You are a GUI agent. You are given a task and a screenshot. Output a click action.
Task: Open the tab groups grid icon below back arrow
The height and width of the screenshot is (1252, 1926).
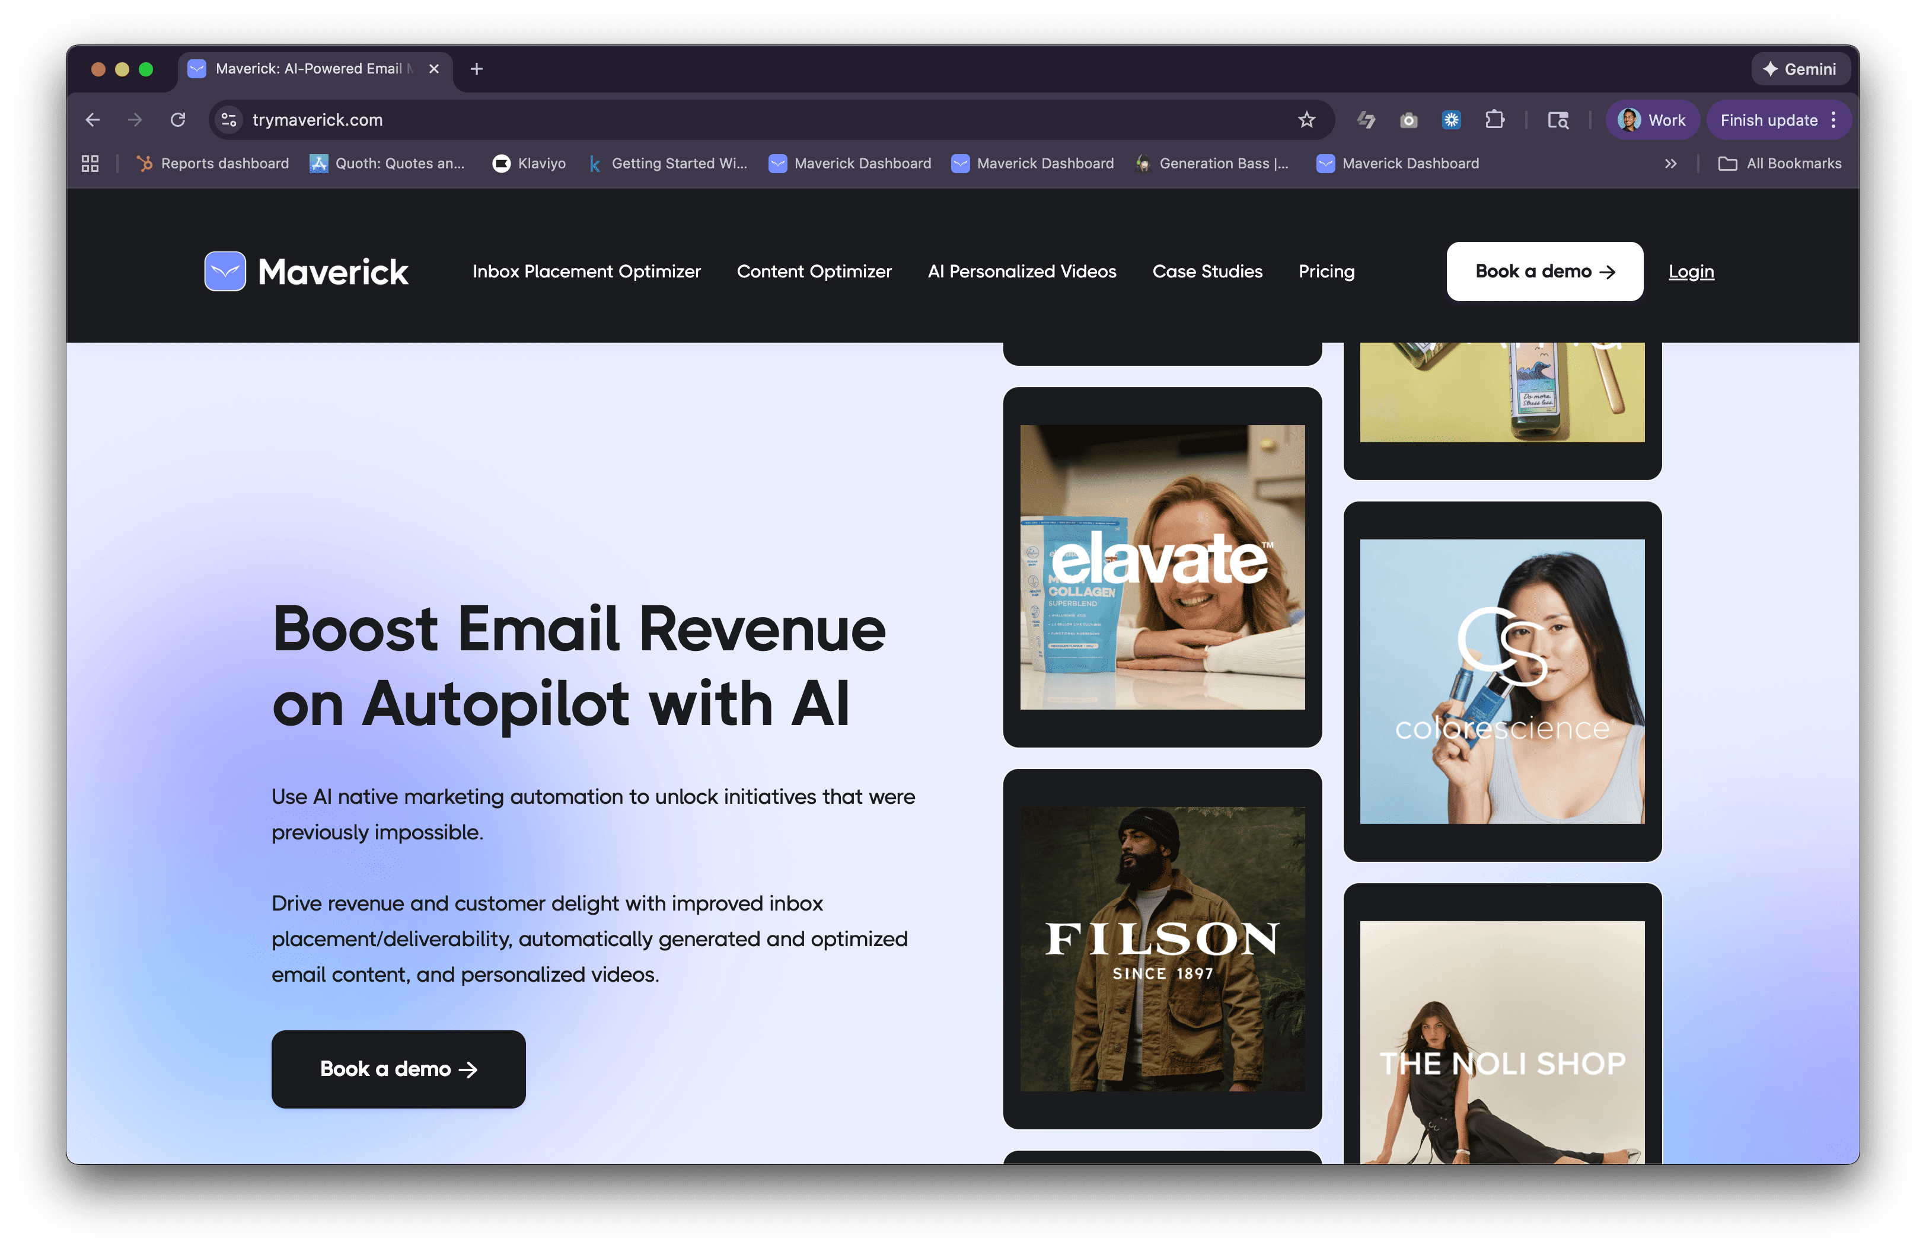[89, 164]
